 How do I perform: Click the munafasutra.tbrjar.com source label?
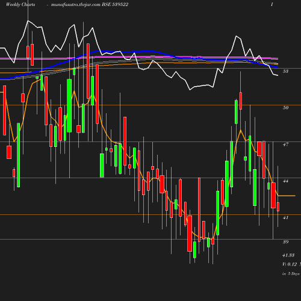76,5
